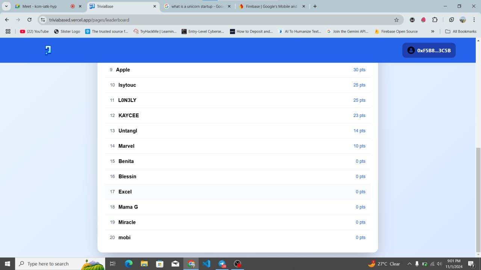Open the All Bookmarks folder
The width and height of the screenshot is (481, 270).
click(x=461, y=31)
